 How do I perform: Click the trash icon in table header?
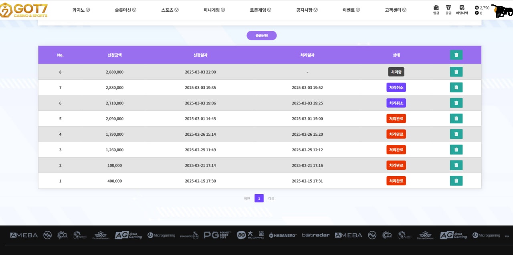pyautogui.click(x=456, y=55)
